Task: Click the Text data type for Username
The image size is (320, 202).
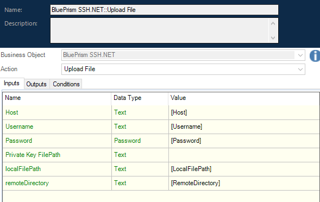Action: (x=140, y=127)
